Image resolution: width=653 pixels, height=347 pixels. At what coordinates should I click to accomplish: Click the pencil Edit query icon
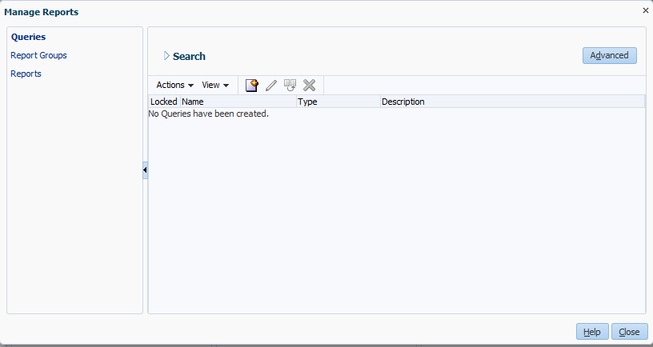271,86
